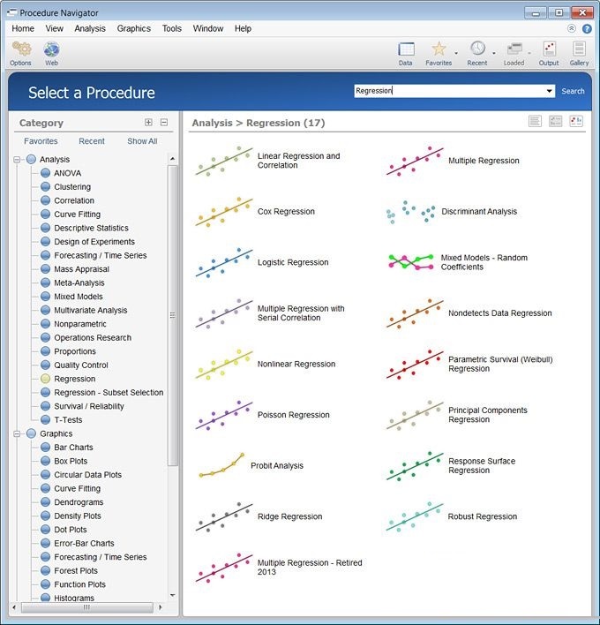This screenshot has height=625, width=600.
Task: Collapse the Graphics tree node
Action: [x=17, y=433]
